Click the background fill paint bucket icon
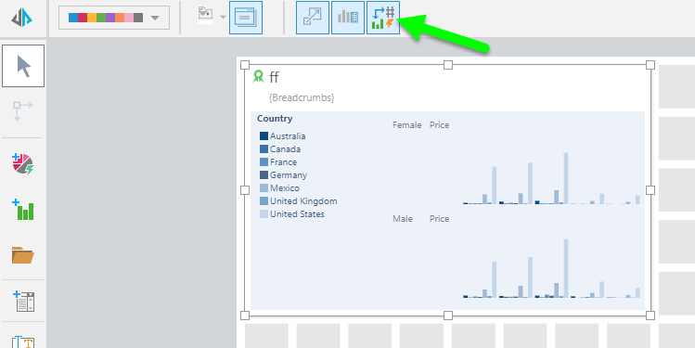Image resolution: width=695 pixels, height=348 pixels. (x=205, y=16)
